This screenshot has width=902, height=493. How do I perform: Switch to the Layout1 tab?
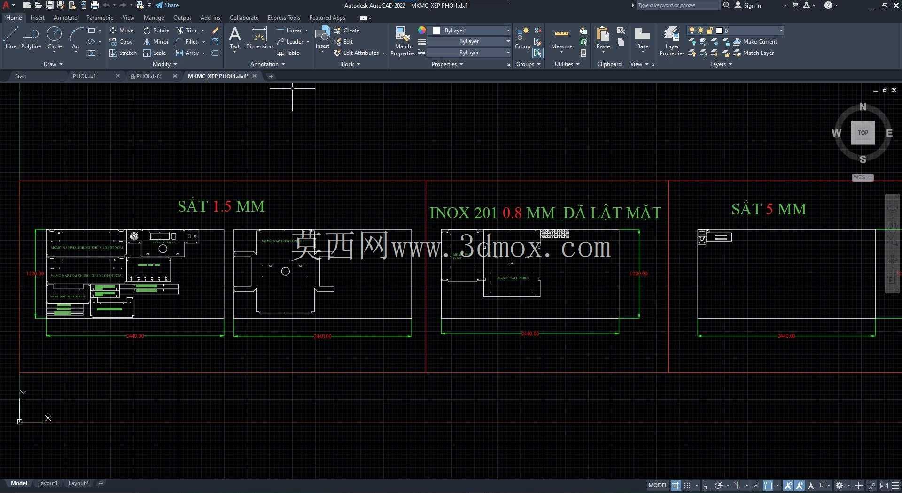click(47, 483)
